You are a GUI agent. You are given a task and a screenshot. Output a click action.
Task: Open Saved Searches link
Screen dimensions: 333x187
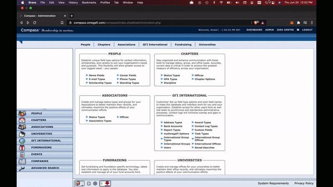[x=204, y=148]
